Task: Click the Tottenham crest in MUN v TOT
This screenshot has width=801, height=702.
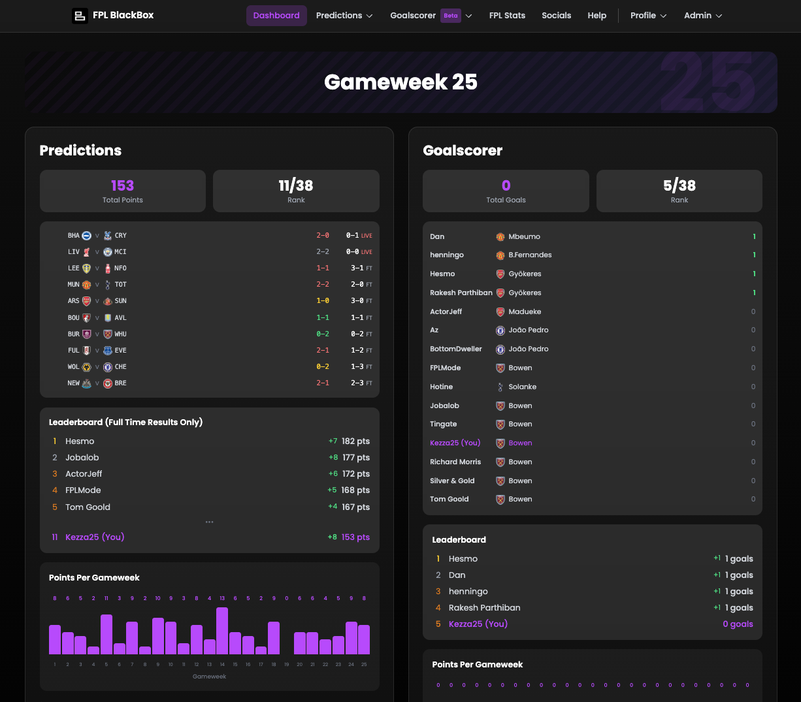Action: 108,284
